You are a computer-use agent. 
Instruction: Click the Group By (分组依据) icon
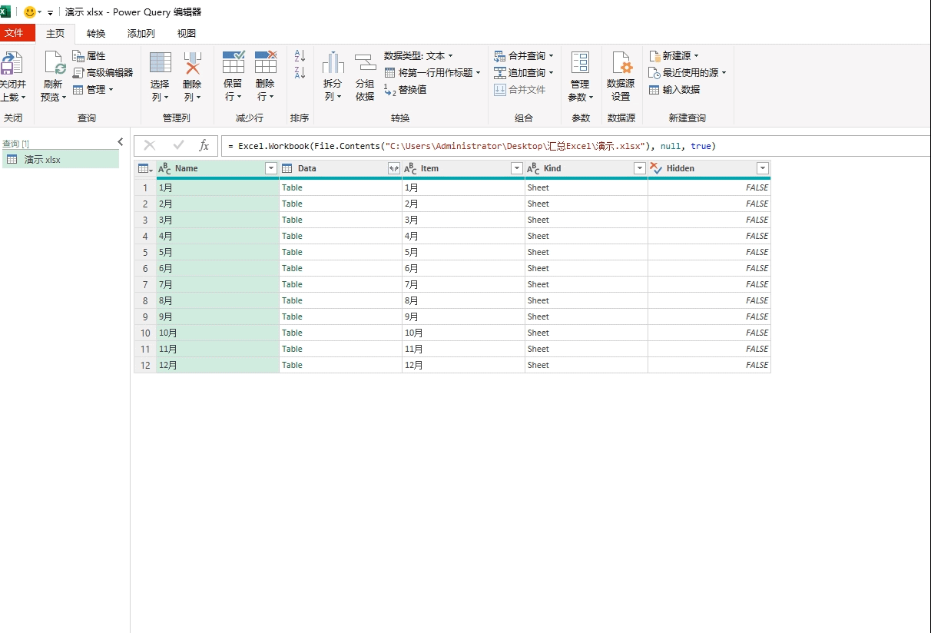click(x=365, y=63)
